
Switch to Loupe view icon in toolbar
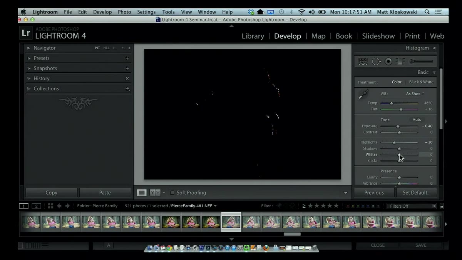[x=142, y=193]
